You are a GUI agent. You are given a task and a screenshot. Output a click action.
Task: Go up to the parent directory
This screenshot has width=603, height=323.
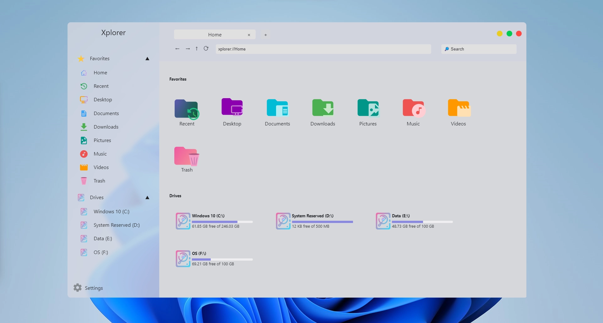point(197,49)
